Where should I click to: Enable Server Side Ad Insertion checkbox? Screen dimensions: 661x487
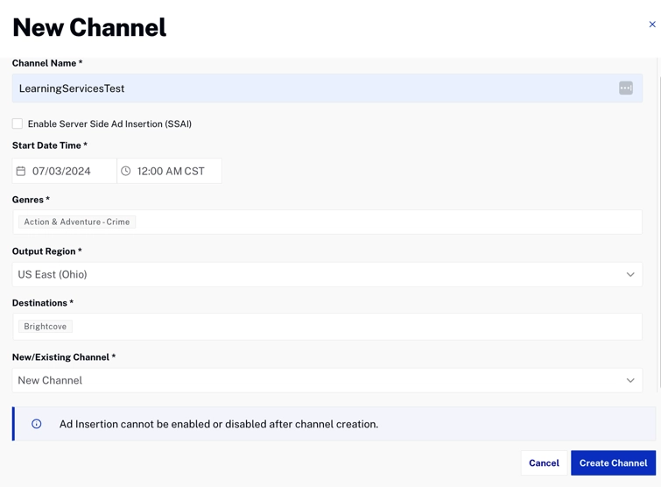coord(18,124)
